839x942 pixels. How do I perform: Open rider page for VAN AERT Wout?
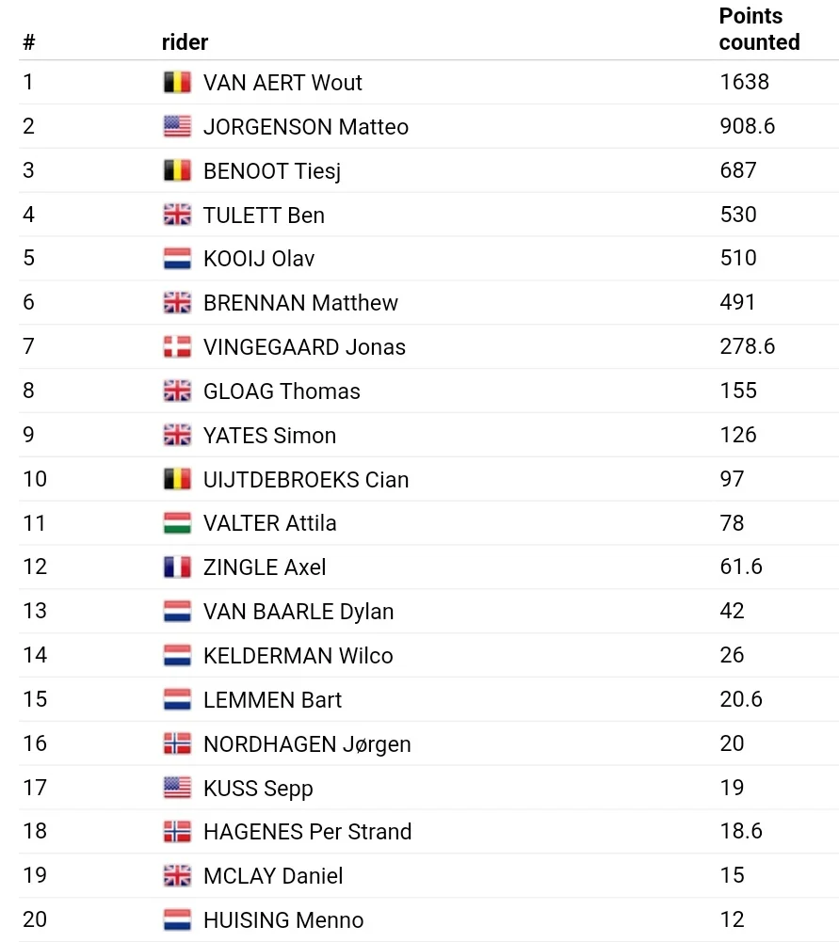tap(282, 82)
